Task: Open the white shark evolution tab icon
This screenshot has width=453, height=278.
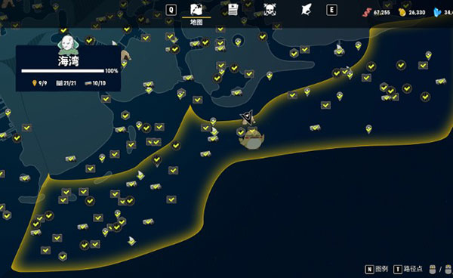Action: (x=306, y=10)
